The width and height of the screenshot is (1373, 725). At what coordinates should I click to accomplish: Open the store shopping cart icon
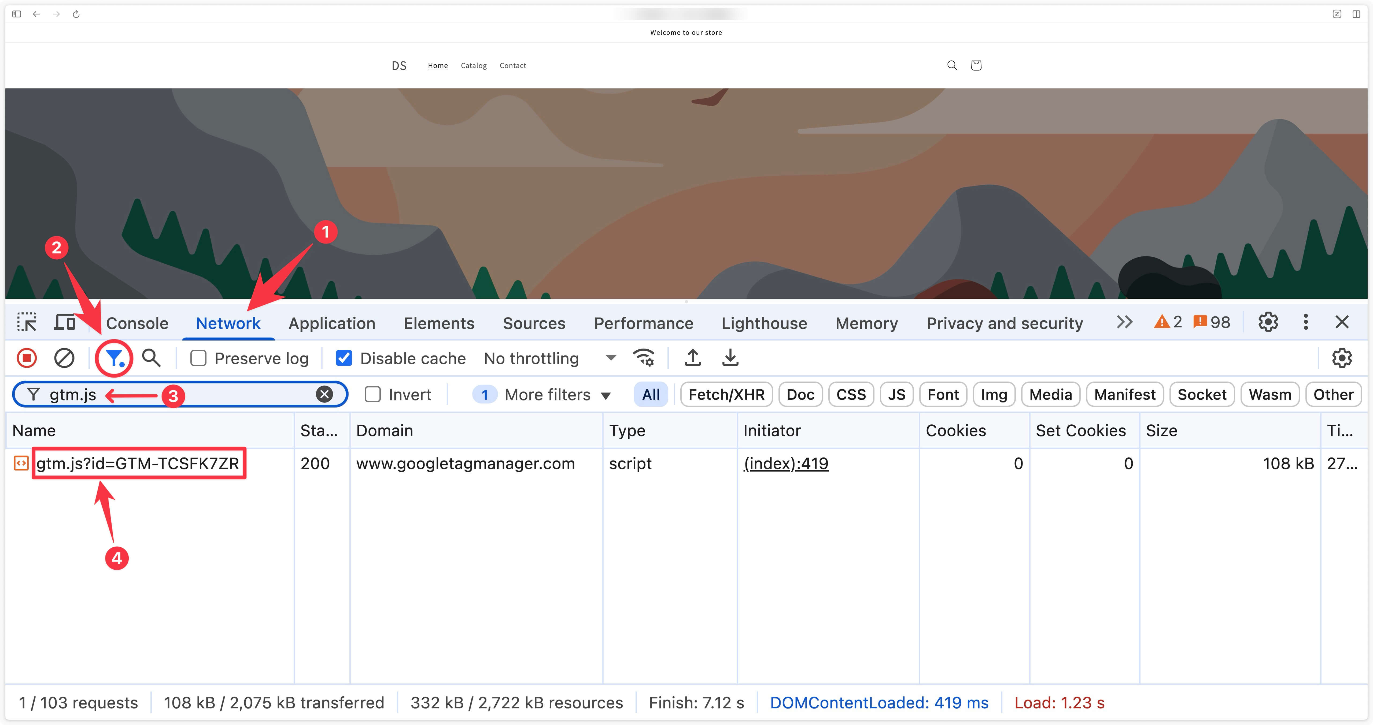click(976, 65)
